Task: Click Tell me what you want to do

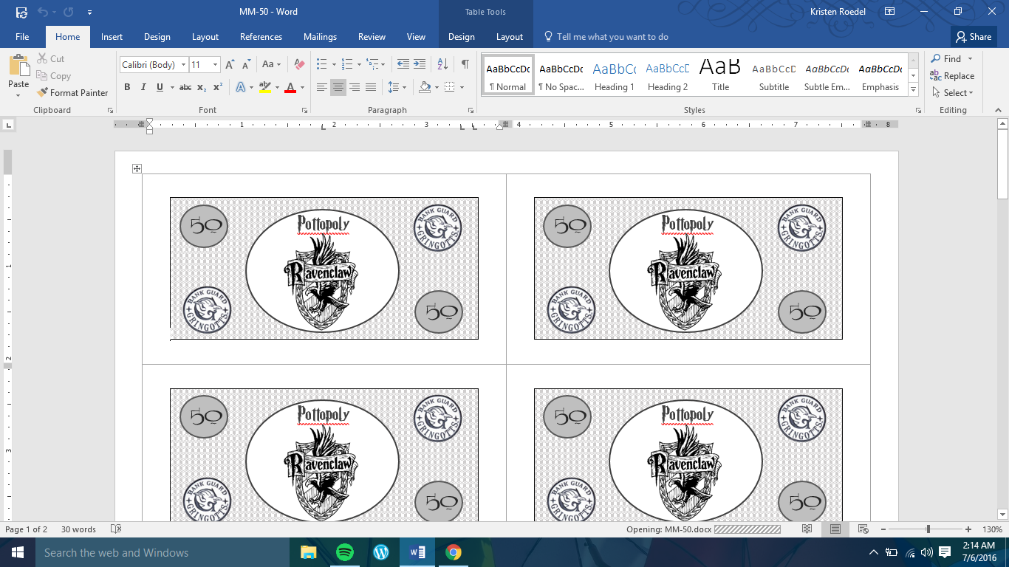Action: 606,37
